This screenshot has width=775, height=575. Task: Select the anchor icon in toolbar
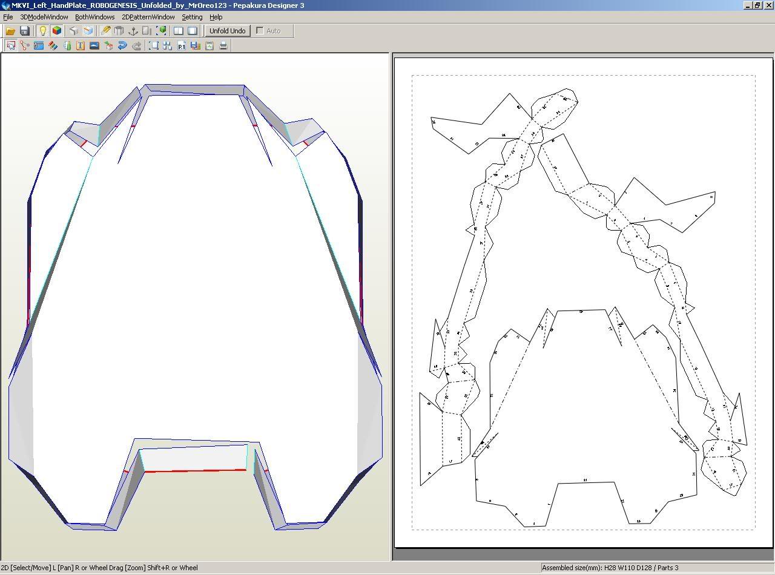coord(133,31)
